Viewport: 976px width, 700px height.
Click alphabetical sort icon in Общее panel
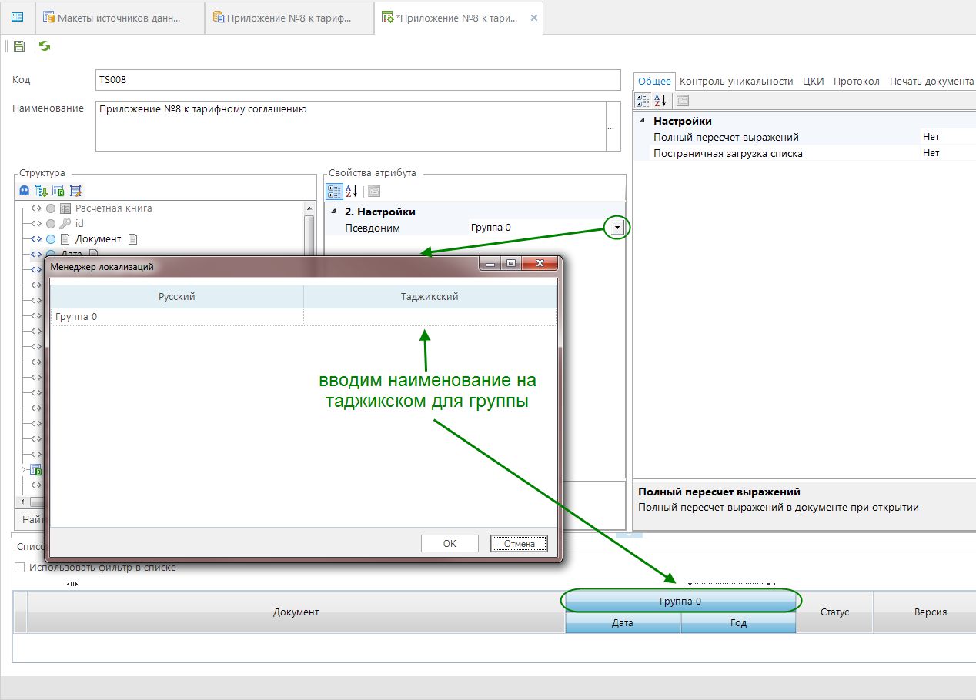point(660,100)
